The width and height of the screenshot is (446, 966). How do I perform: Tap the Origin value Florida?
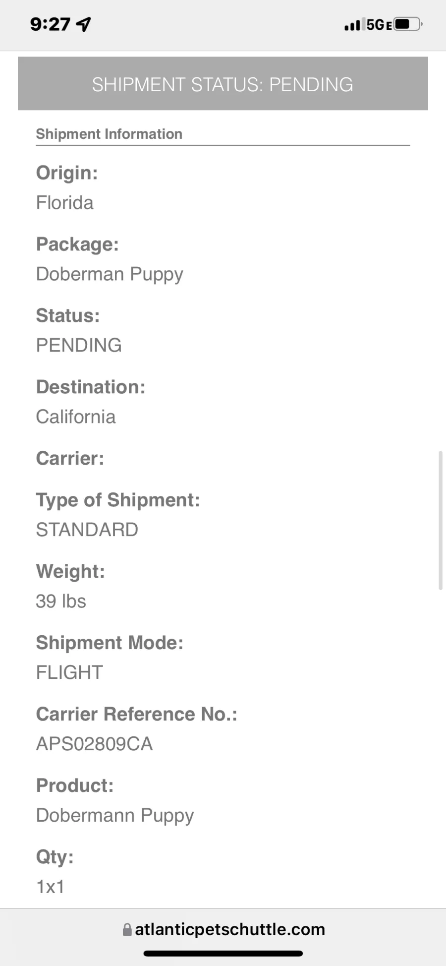65,202
